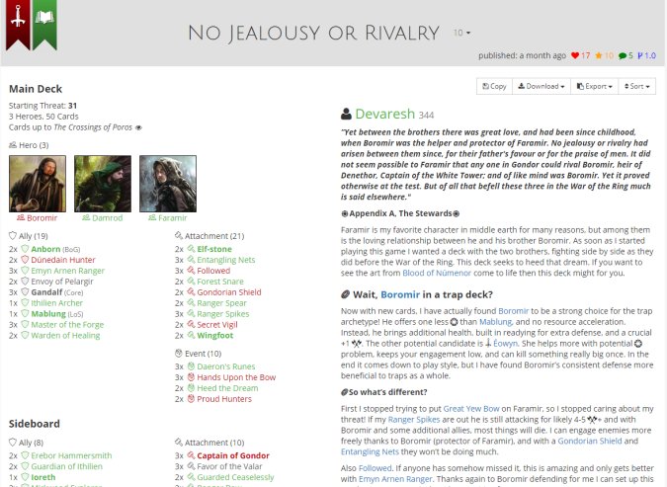
Task: Open Damrod hero card thumbnail
Action: 103,184
